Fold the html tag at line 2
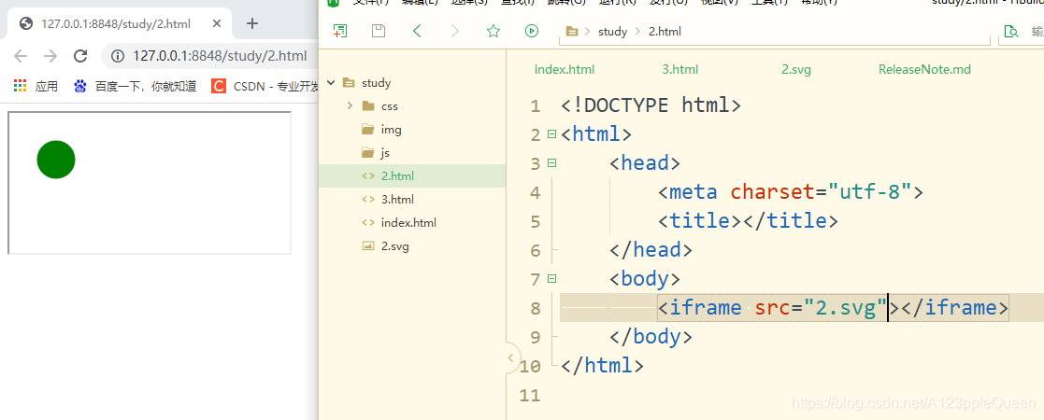Image resolution: width=1044 pixels, height=420 pixels. pyautogui.click(x=551, y=134)
